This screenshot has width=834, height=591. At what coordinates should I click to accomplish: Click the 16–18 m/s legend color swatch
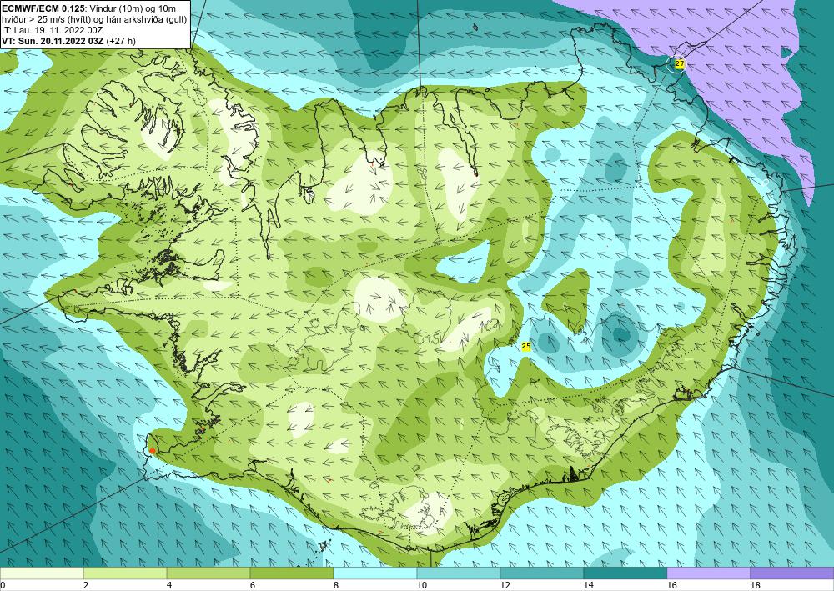point(708,573)
